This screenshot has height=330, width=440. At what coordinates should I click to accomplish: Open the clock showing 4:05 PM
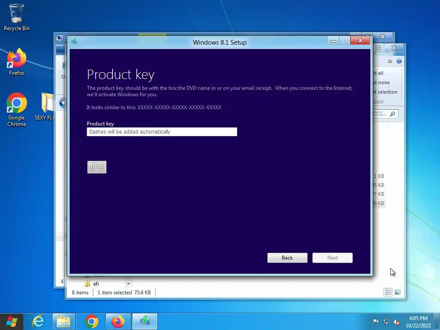coord(418,321)
